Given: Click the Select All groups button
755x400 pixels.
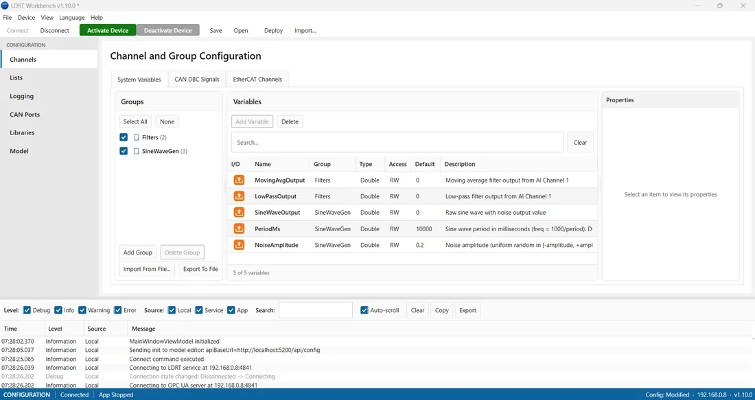Looking at the screenshot, I should pos(135,121).
